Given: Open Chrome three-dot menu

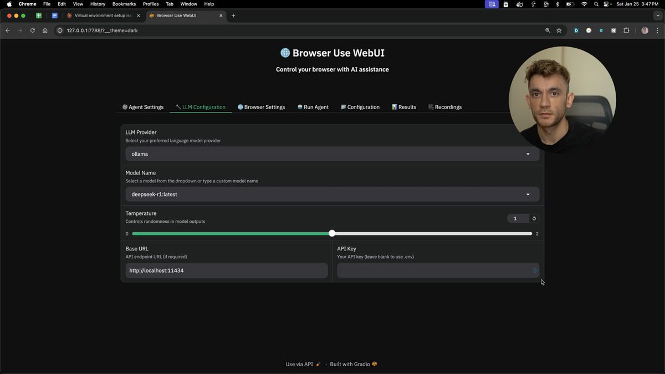Looking at the screenshot, I should (657, 30).
